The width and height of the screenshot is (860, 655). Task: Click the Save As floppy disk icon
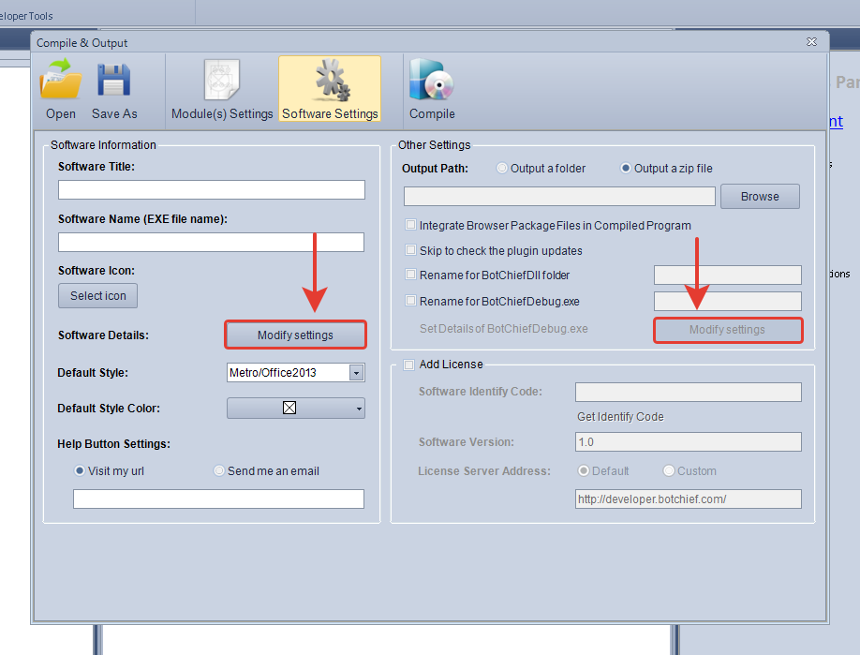coord(114,82)
